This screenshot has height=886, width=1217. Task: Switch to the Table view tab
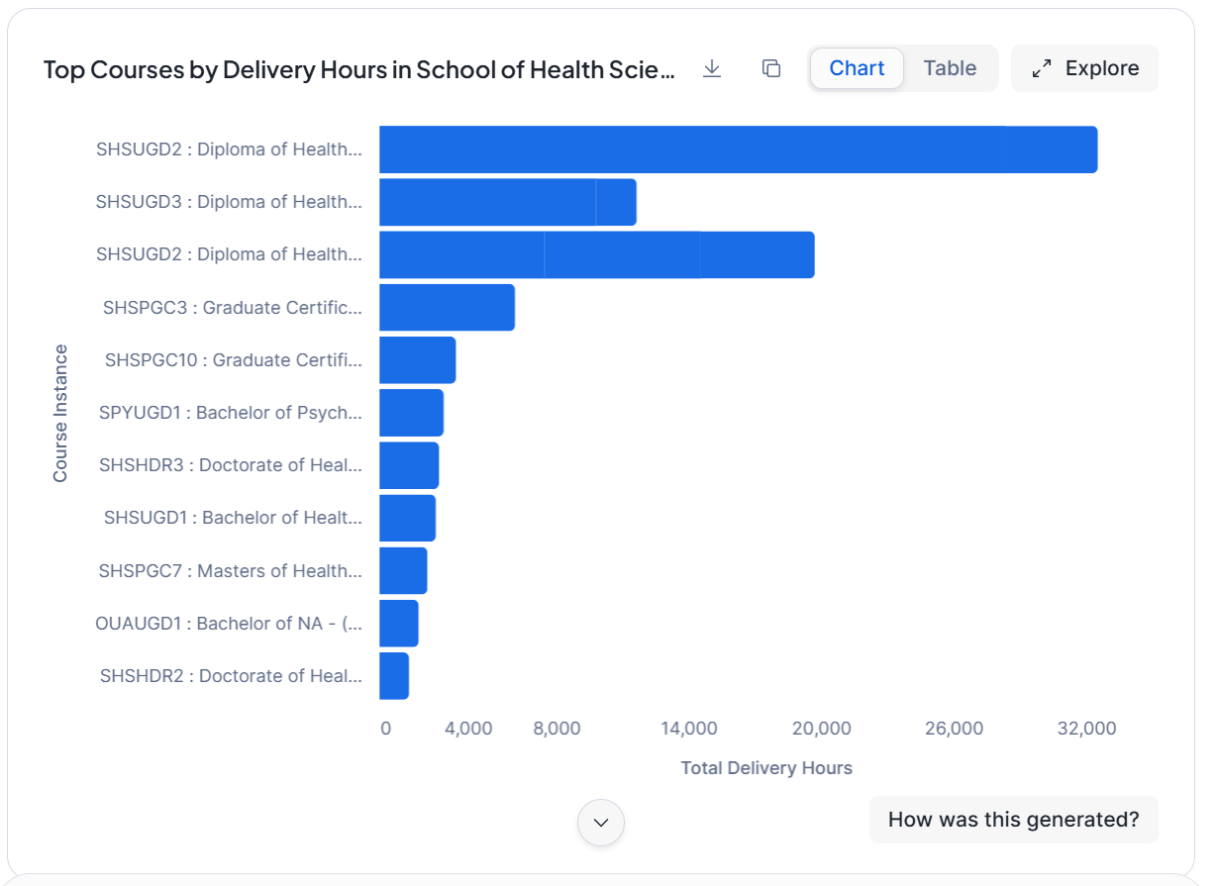950,68
